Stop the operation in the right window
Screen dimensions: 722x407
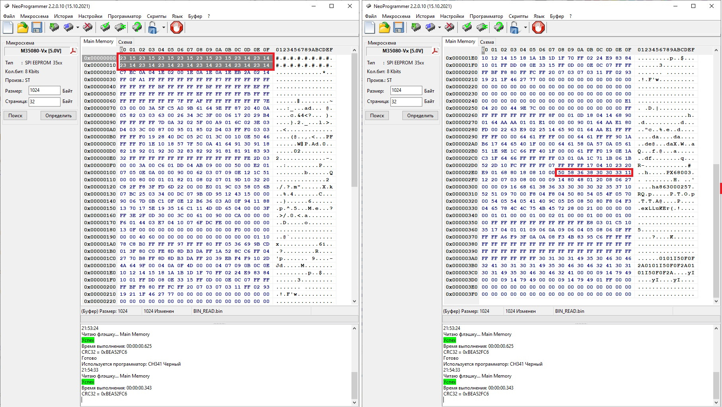[538, 27]
